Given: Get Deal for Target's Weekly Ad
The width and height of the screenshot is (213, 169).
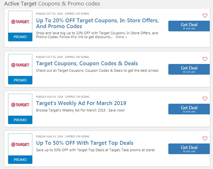Looking at the screenshot, I should click(189, 109).
